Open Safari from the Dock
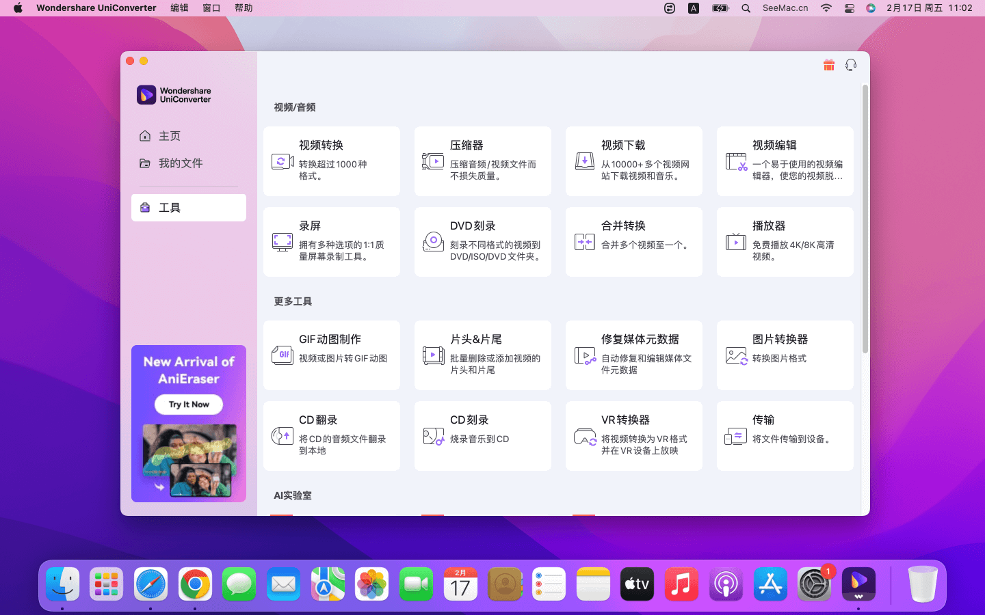The image size is (985, 615). (x=150, y=584)
